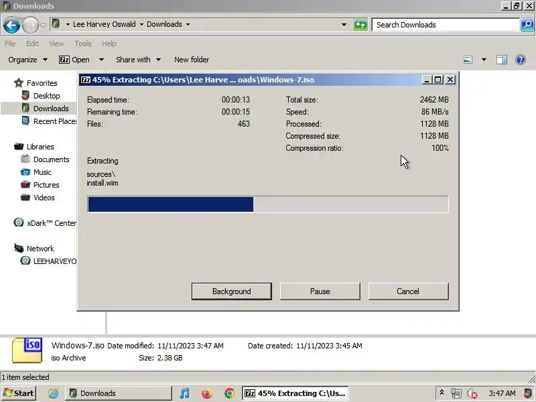
Task: Open the View menu
Action: [56, 44]
